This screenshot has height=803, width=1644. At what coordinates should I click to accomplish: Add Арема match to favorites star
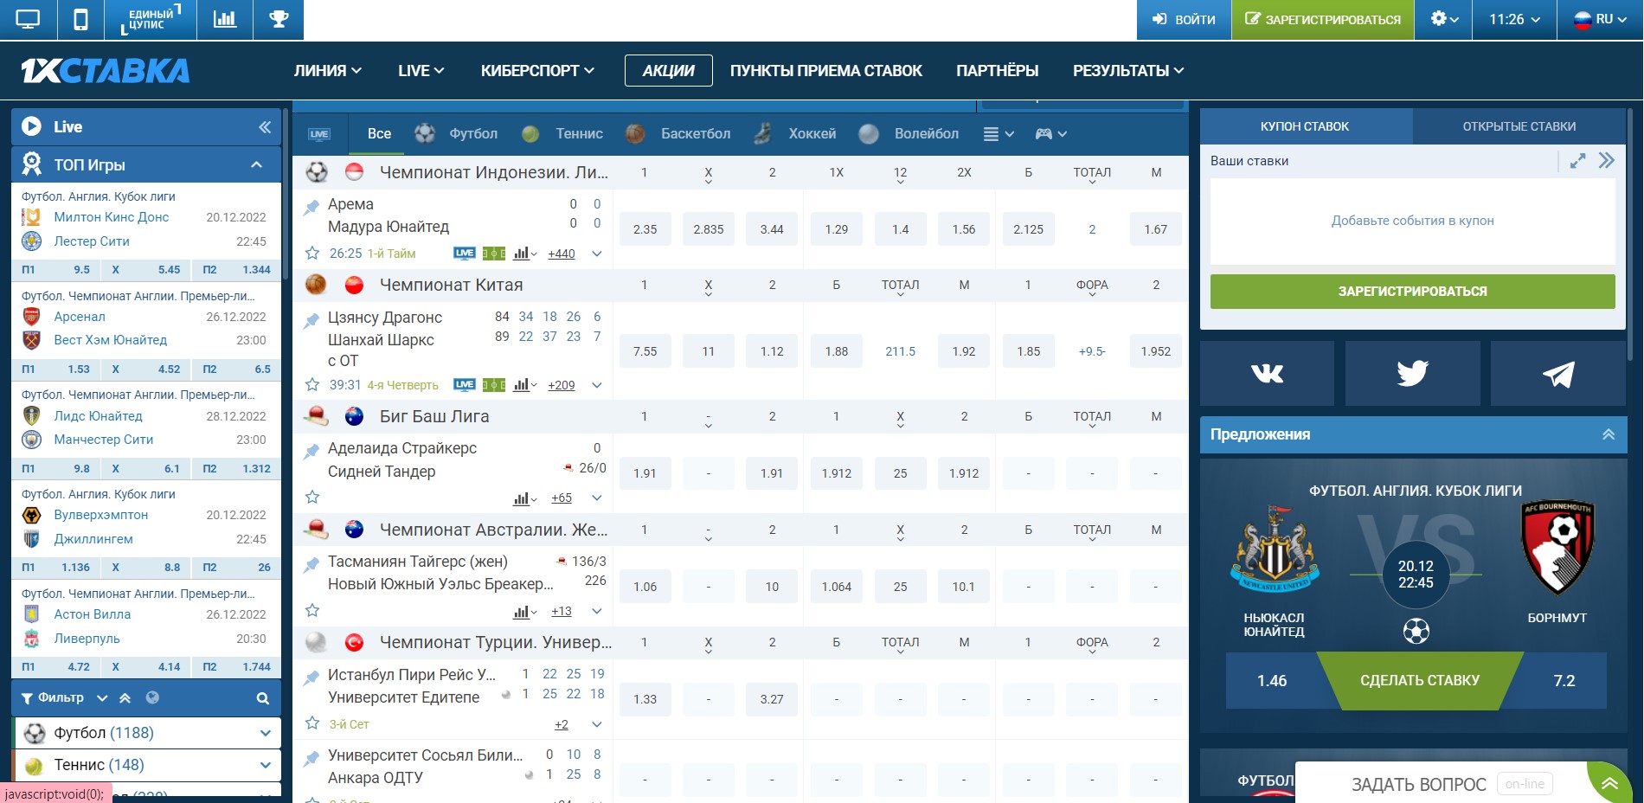point(312,254)
